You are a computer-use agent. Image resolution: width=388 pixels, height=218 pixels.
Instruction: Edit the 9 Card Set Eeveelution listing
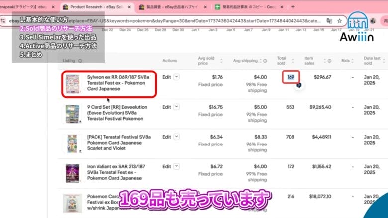pyautogui.click(x=167, y=107)
